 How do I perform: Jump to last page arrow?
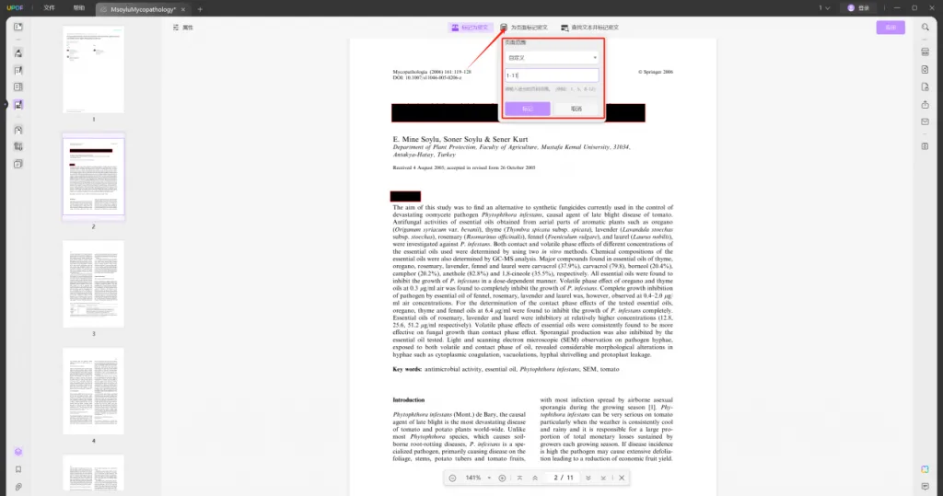(x=603, y=478)
